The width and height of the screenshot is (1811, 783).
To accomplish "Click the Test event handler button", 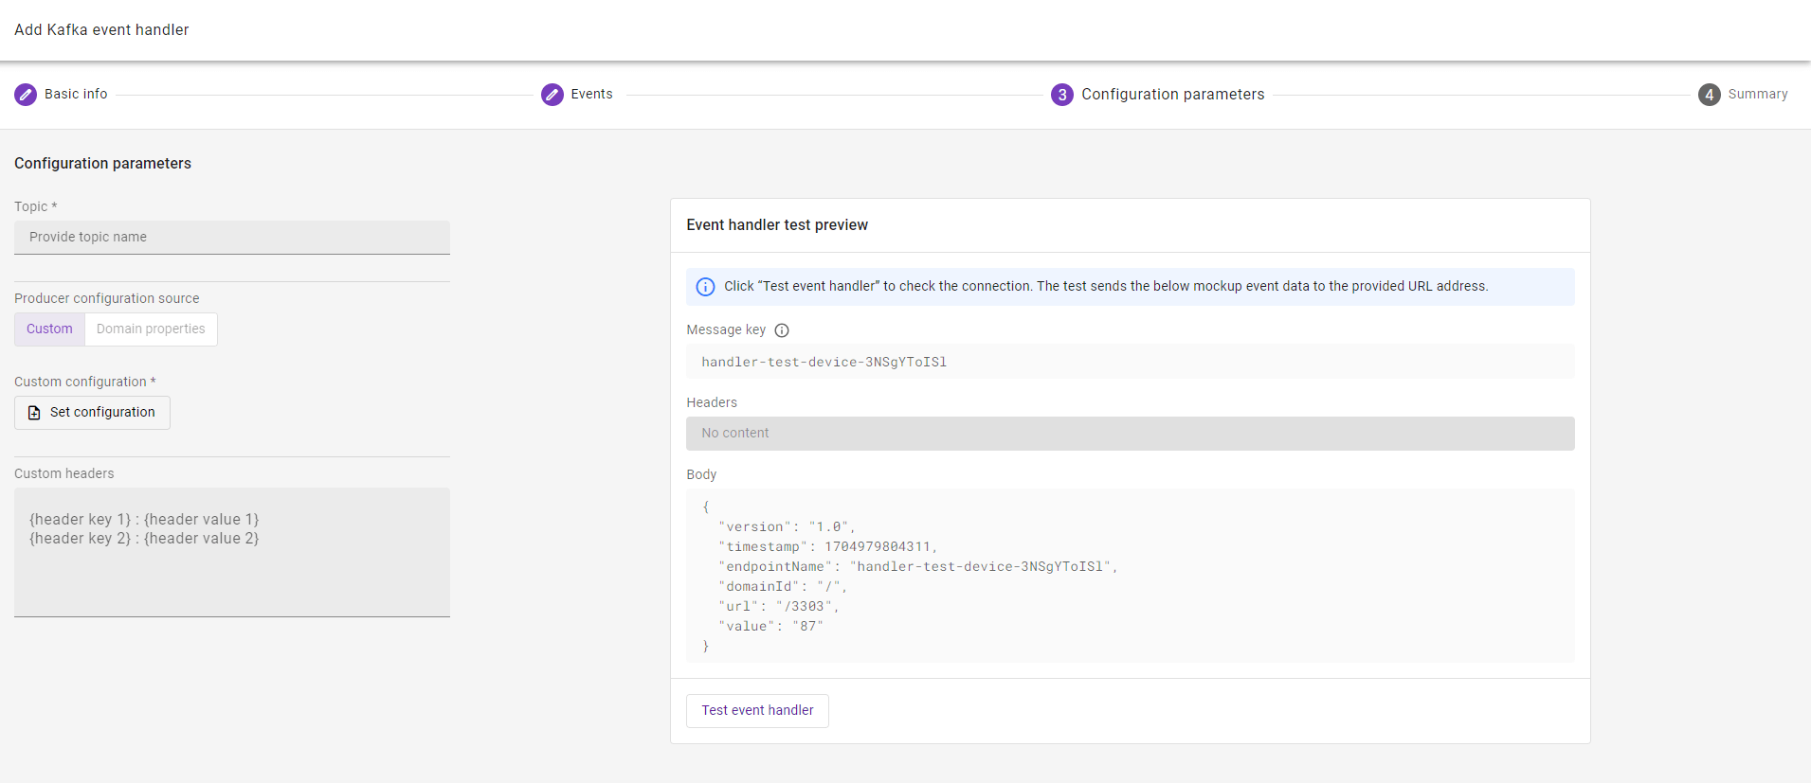I will point(757,711).
